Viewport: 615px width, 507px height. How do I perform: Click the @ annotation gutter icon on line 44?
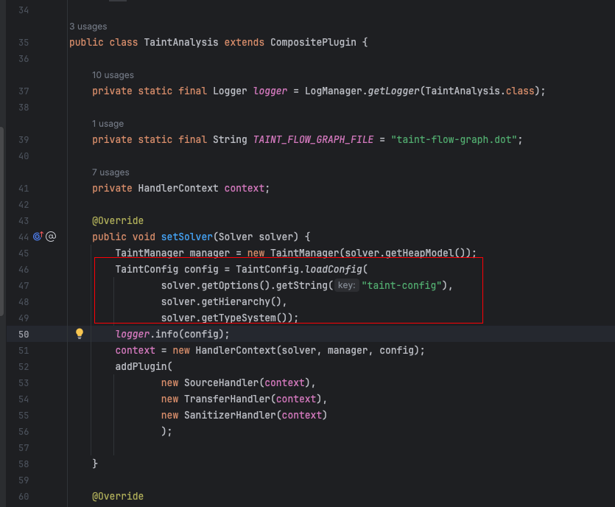tap(51, 237)
